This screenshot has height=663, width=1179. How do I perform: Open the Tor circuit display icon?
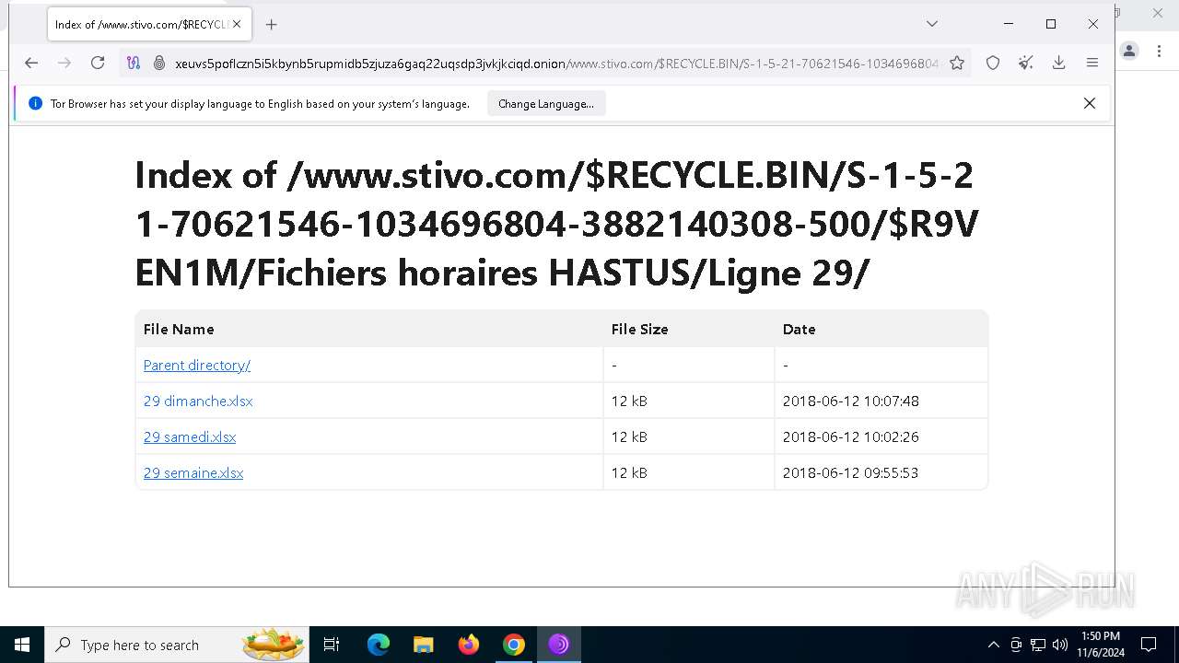point(134,63)
